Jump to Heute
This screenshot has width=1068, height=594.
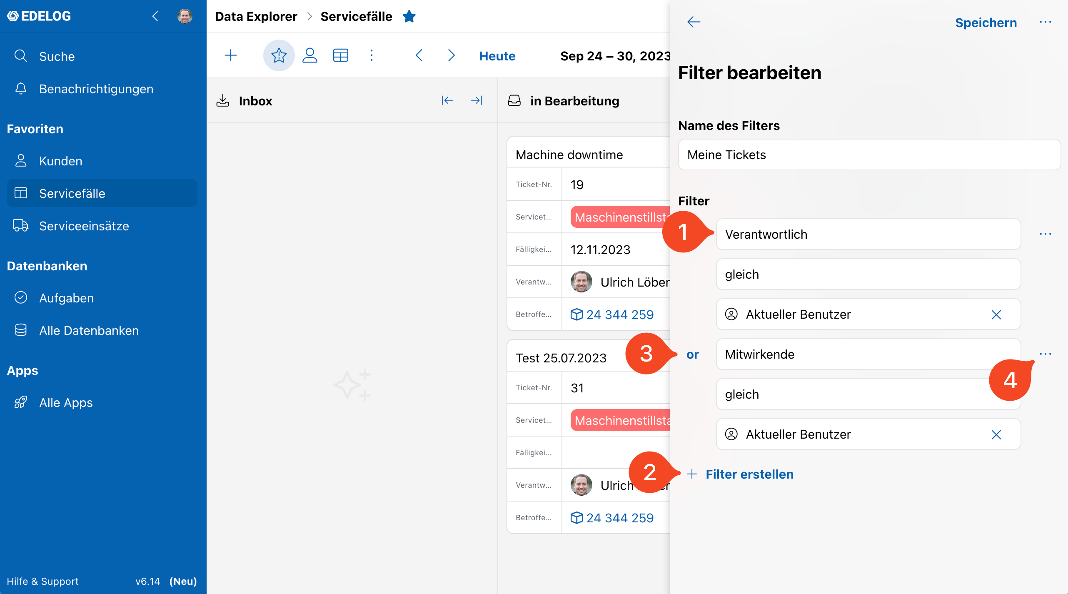click(x=497, y=56)
